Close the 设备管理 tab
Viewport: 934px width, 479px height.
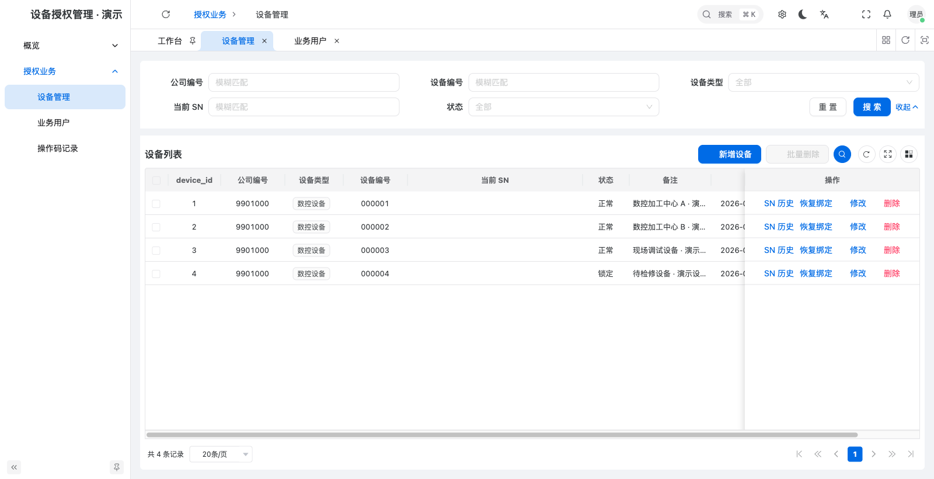click(264, 41)
